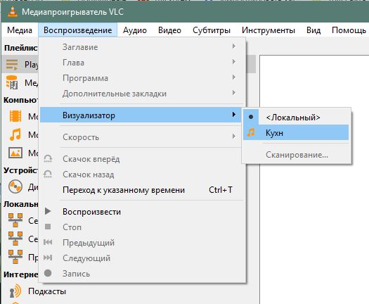Click the music note icon beside Кухн
Viewport: 369px width, 304px height.
(251, 132)
